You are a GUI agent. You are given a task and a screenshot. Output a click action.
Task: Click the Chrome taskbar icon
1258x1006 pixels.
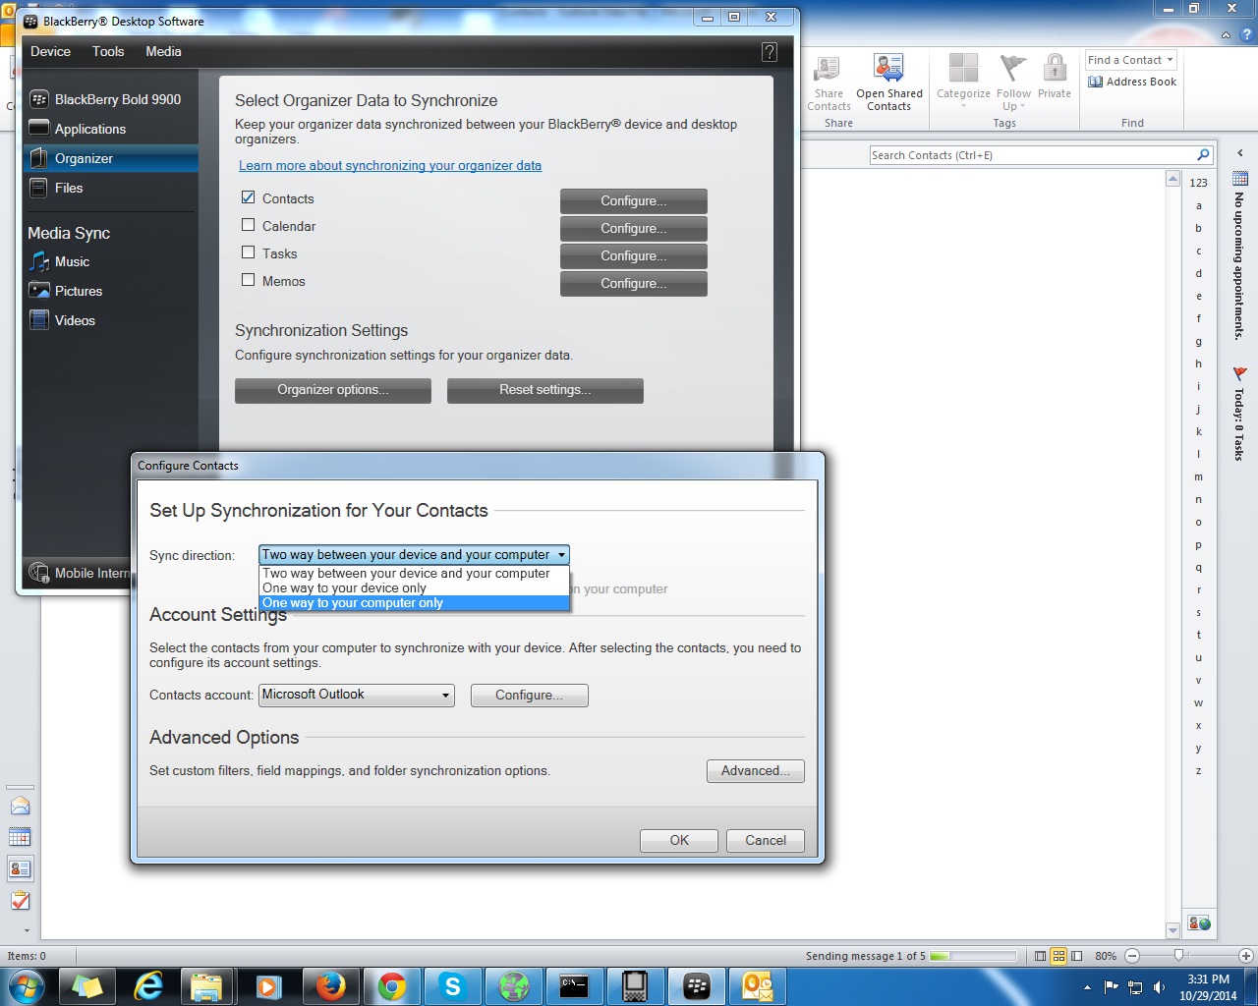(391, 985)
